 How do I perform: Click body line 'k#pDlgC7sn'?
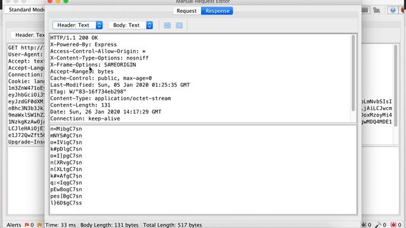click(66, 149)
